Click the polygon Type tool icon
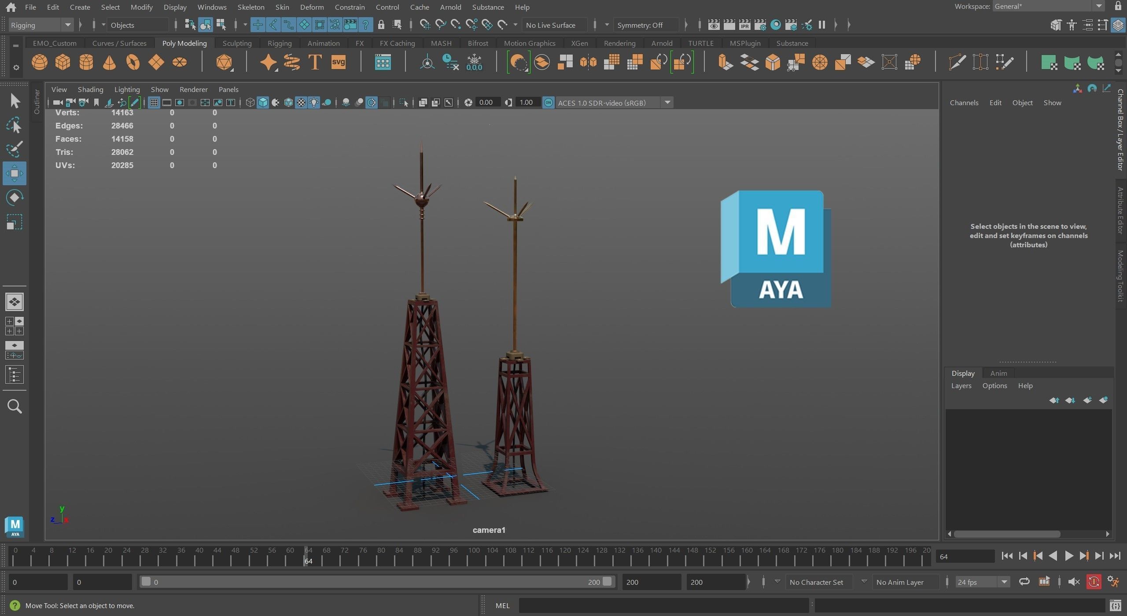The image size is (1127, 616). click(x=315, y=62)
